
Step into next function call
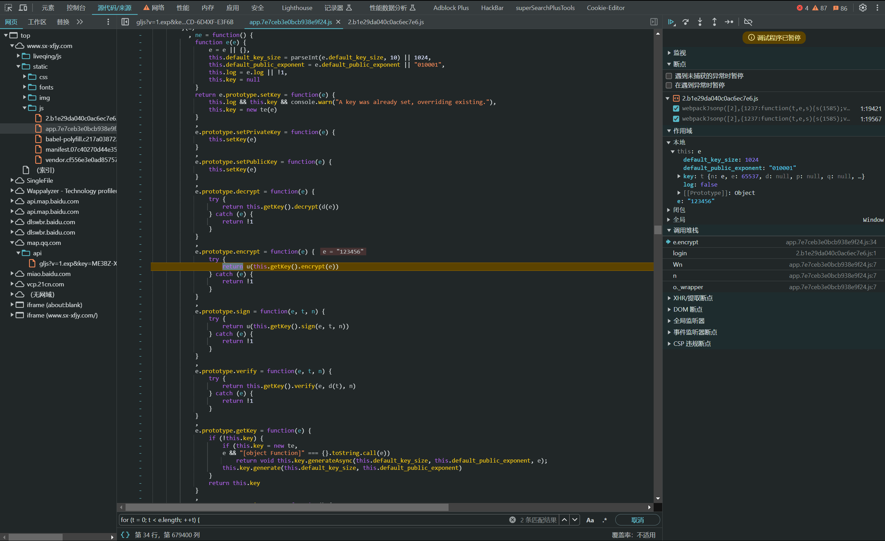pos(700,22)
